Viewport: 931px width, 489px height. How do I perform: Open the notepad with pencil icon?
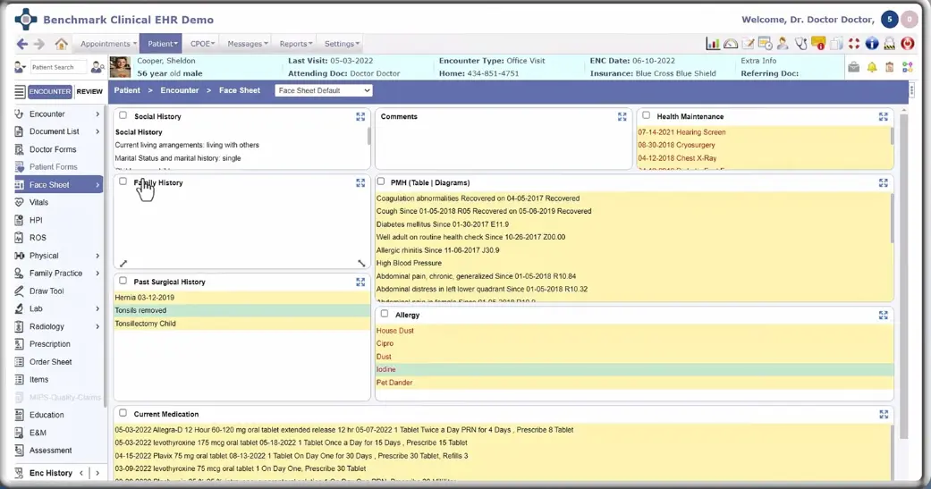pyautogui.click(x=749, y=43)
